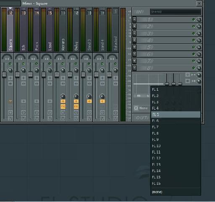
Task: Invert polarity on the Selected track
Action: coord(115,78)
